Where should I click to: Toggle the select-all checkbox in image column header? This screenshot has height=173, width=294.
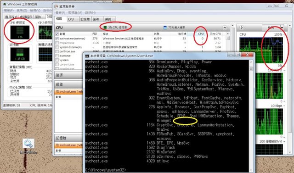pos(57,34)
